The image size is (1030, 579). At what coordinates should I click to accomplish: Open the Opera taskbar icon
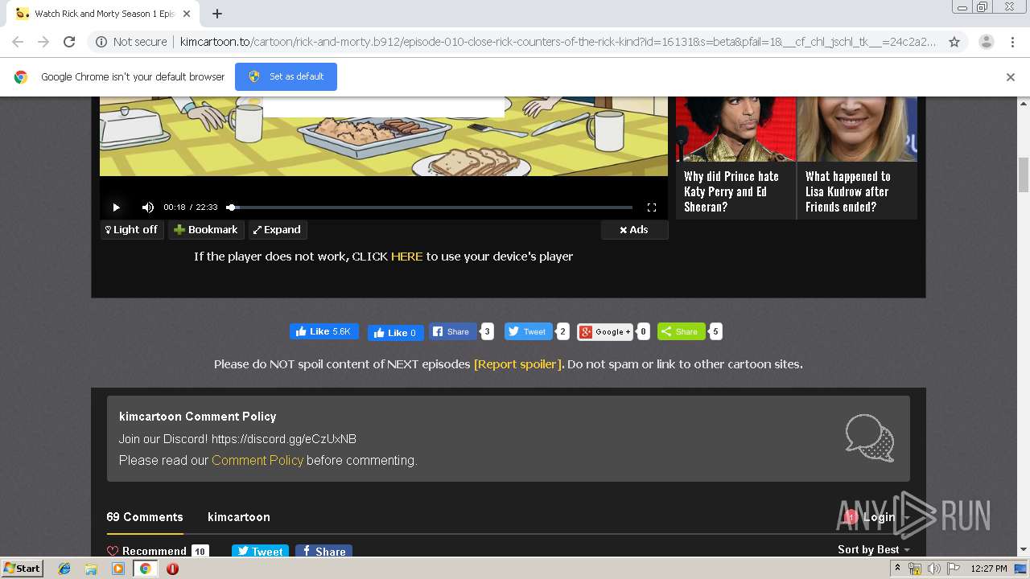click(172, 569)
